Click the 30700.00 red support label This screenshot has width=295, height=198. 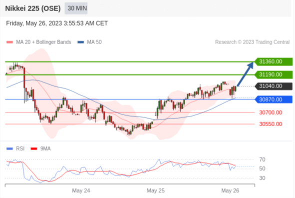tap(271, 112)
